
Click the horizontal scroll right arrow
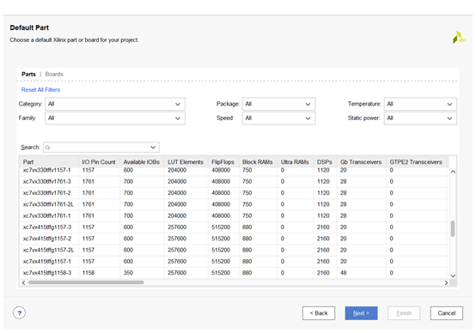[446, 282]
